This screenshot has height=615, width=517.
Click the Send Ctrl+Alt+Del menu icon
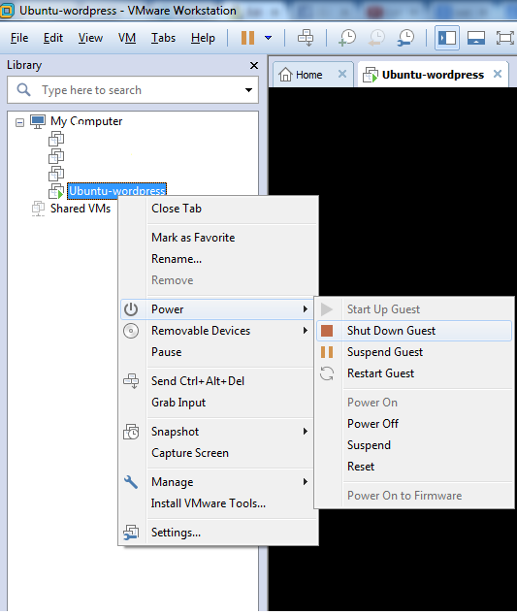point(131,381)
